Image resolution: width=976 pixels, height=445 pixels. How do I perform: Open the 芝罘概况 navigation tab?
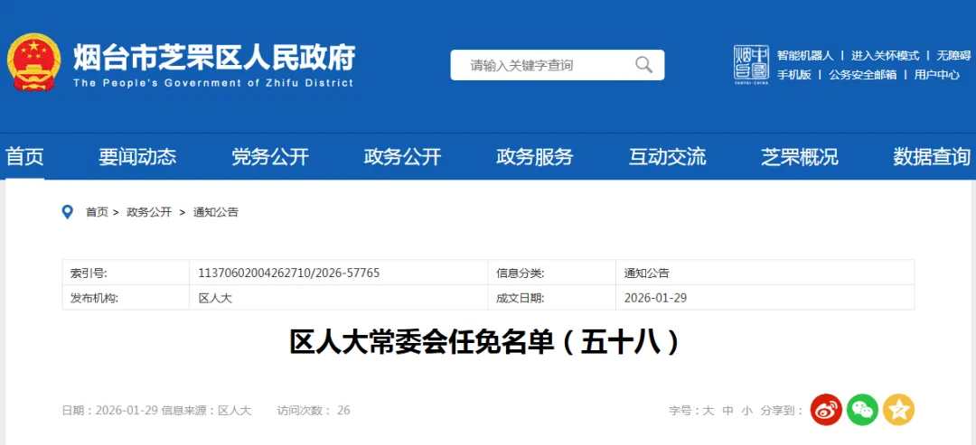coord(800,157)
